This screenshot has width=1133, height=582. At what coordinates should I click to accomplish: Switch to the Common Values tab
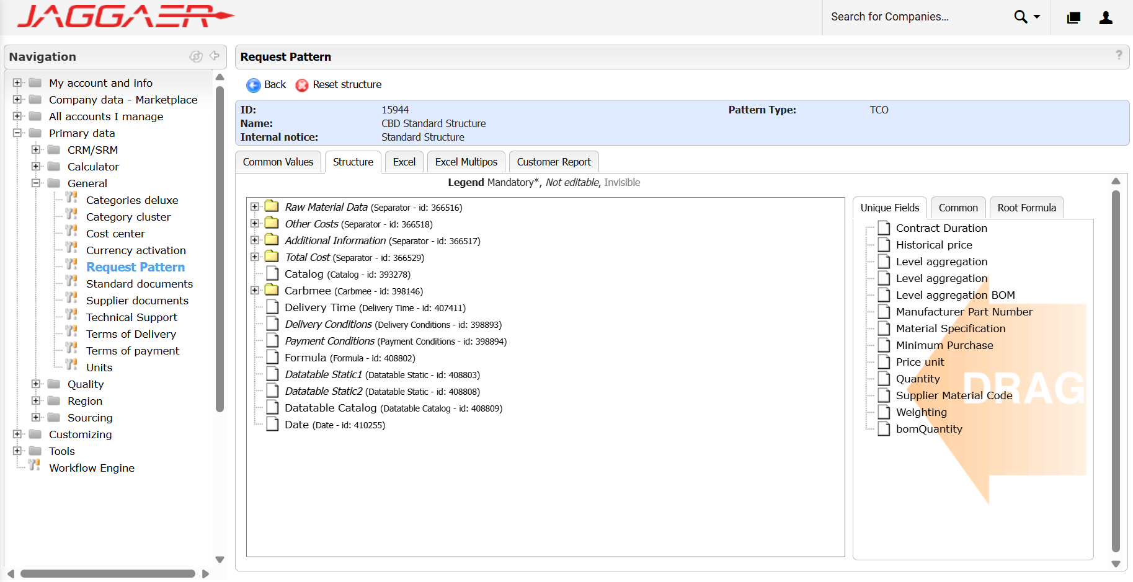pyautogui.click(x=278, y=162)
